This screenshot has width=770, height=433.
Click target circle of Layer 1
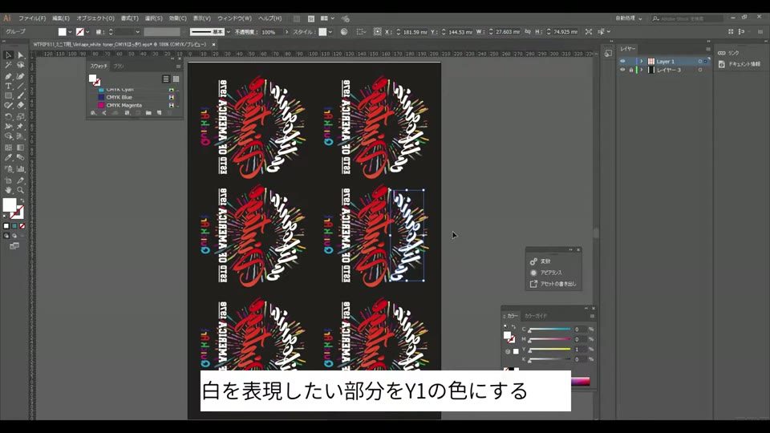(x=699, y=62)
